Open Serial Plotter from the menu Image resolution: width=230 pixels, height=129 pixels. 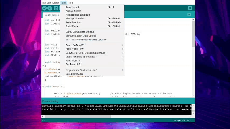tap(72, 26)
